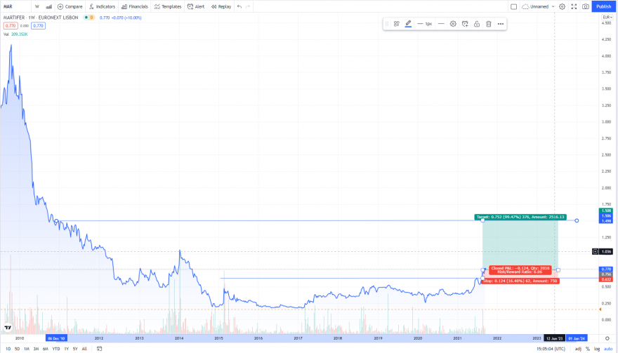618x353 pixels.
Task: Take a snapshot with camera icon
Action: click(x=586, y=6)
